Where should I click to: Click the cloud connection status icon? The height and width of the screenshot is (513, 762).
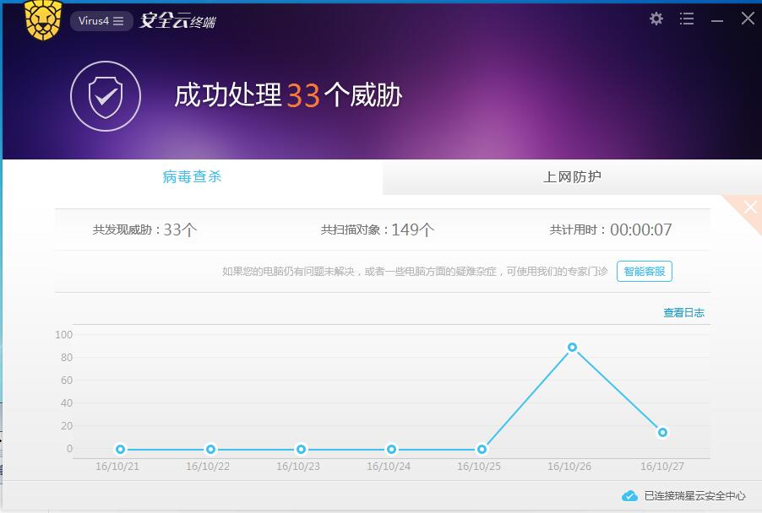coord(629,495)
